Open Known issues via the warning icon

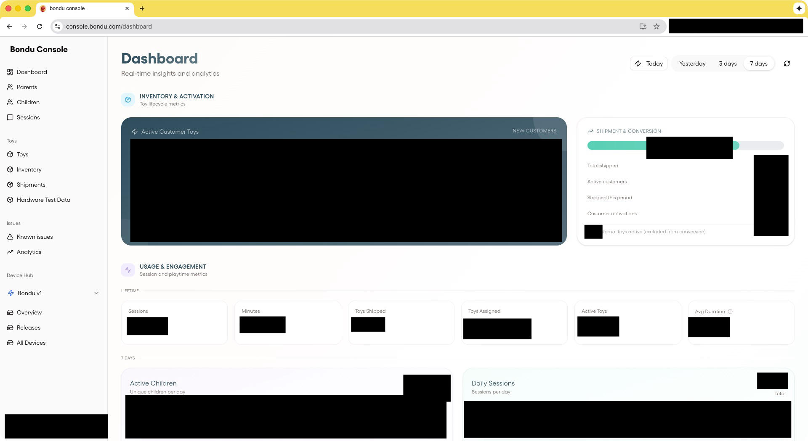pos(11,237)
